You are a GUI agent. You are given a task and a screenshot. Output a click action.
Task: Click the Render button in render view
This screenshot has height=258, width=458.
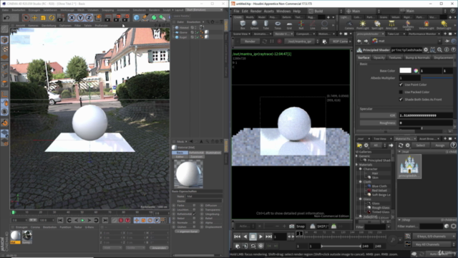250,42
